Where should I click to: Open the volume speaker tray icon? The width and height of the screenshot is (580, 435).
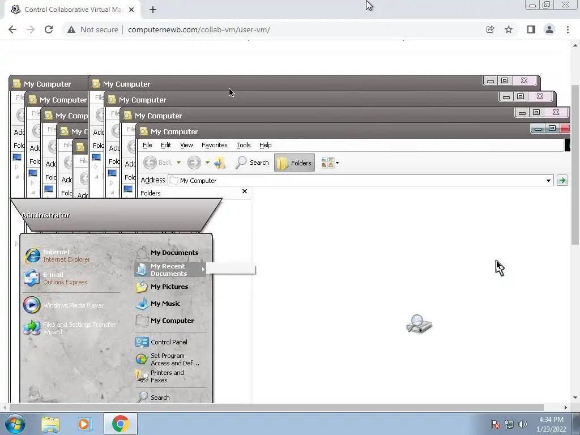[522, 424]
